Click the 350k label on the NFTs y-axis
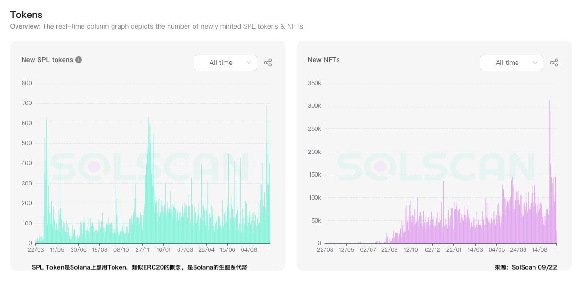This screenshot has width=581, height=281. tap(314, 83)
